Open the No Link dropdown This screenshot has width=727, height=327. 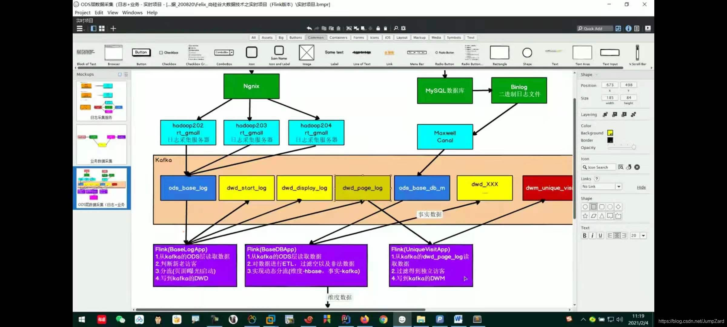click(x=619, y=187)
